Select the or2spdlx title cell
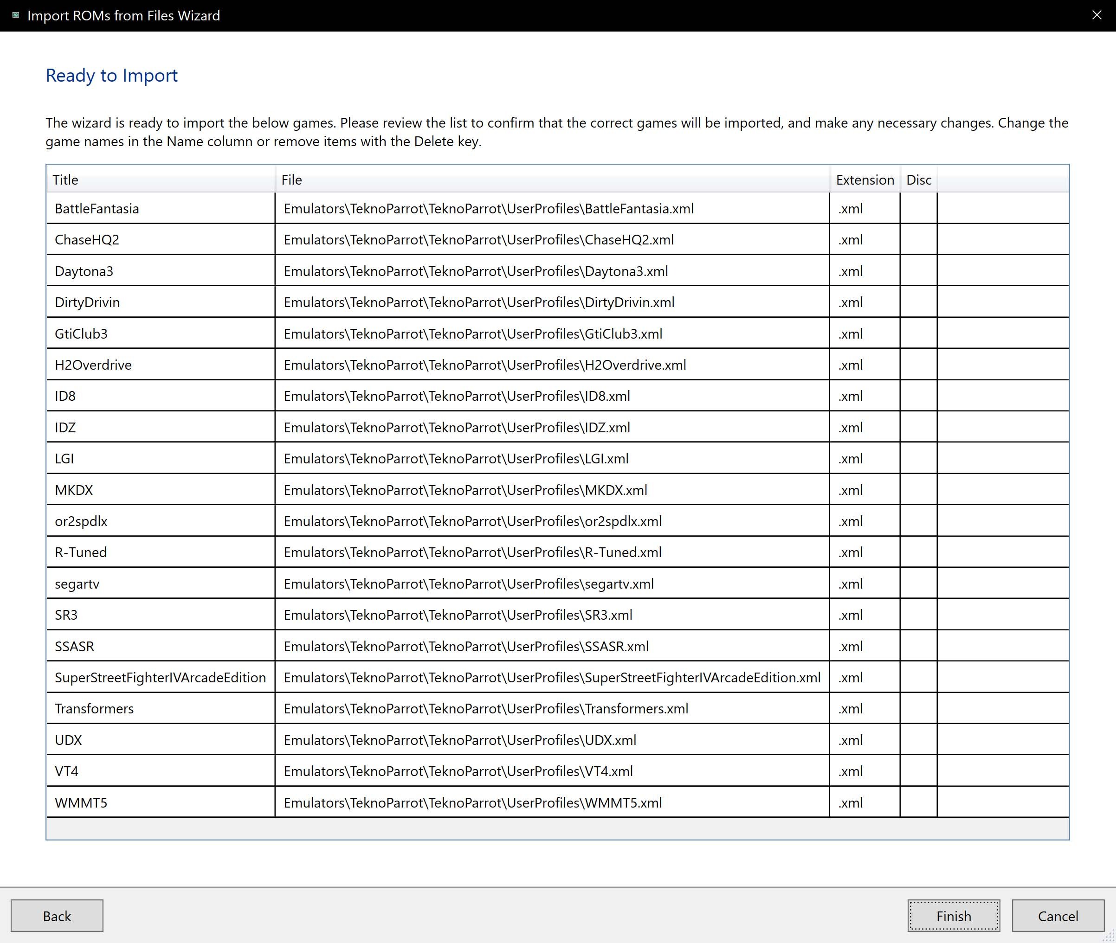The width and height of the screenshot is (1116, 943). [161, 521]
